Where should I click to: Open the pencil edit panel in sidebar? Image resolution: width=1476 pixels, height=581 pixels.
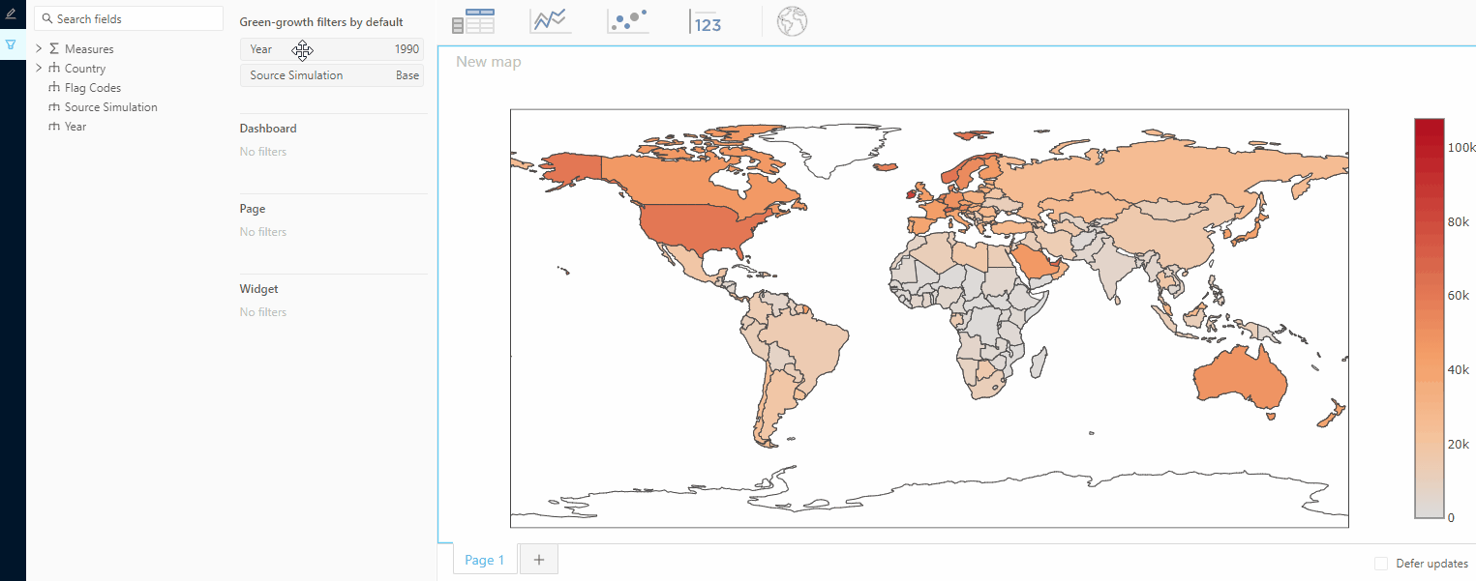point(11,15)
